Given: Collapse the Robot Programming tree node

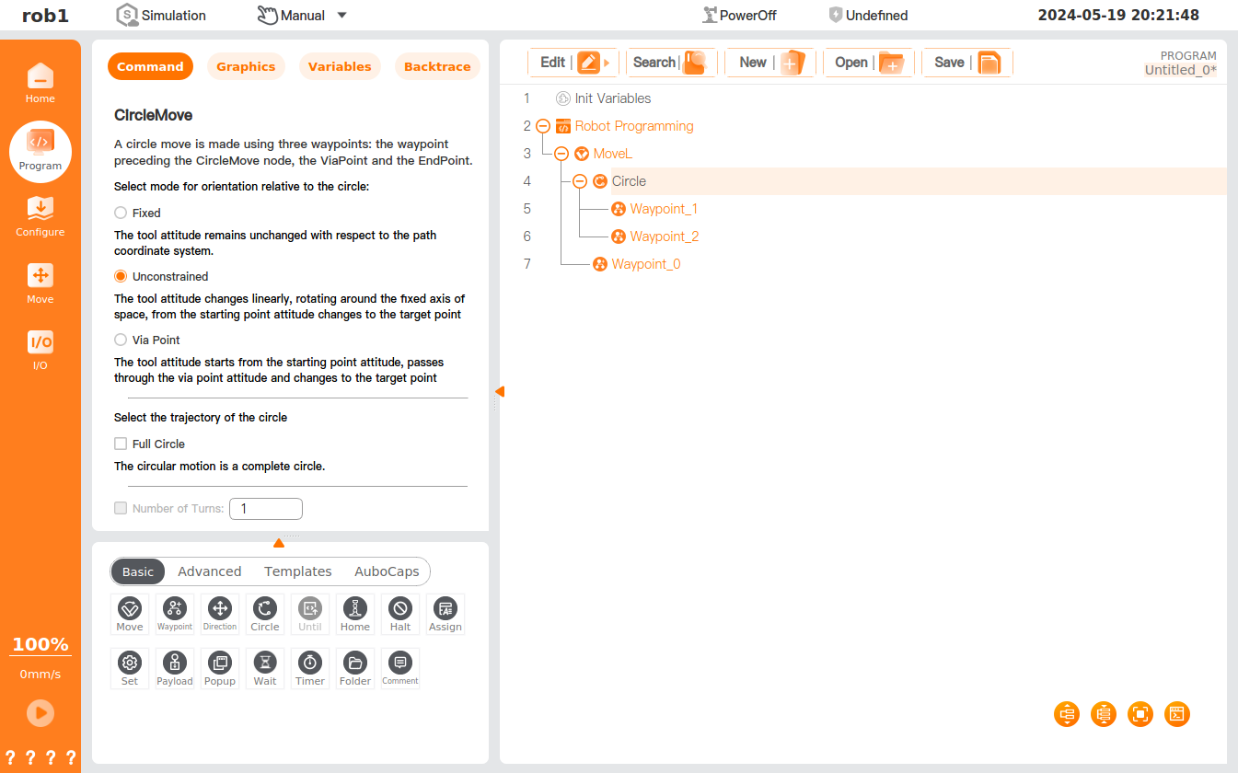Looking at the screenshot, I should 543,126.
